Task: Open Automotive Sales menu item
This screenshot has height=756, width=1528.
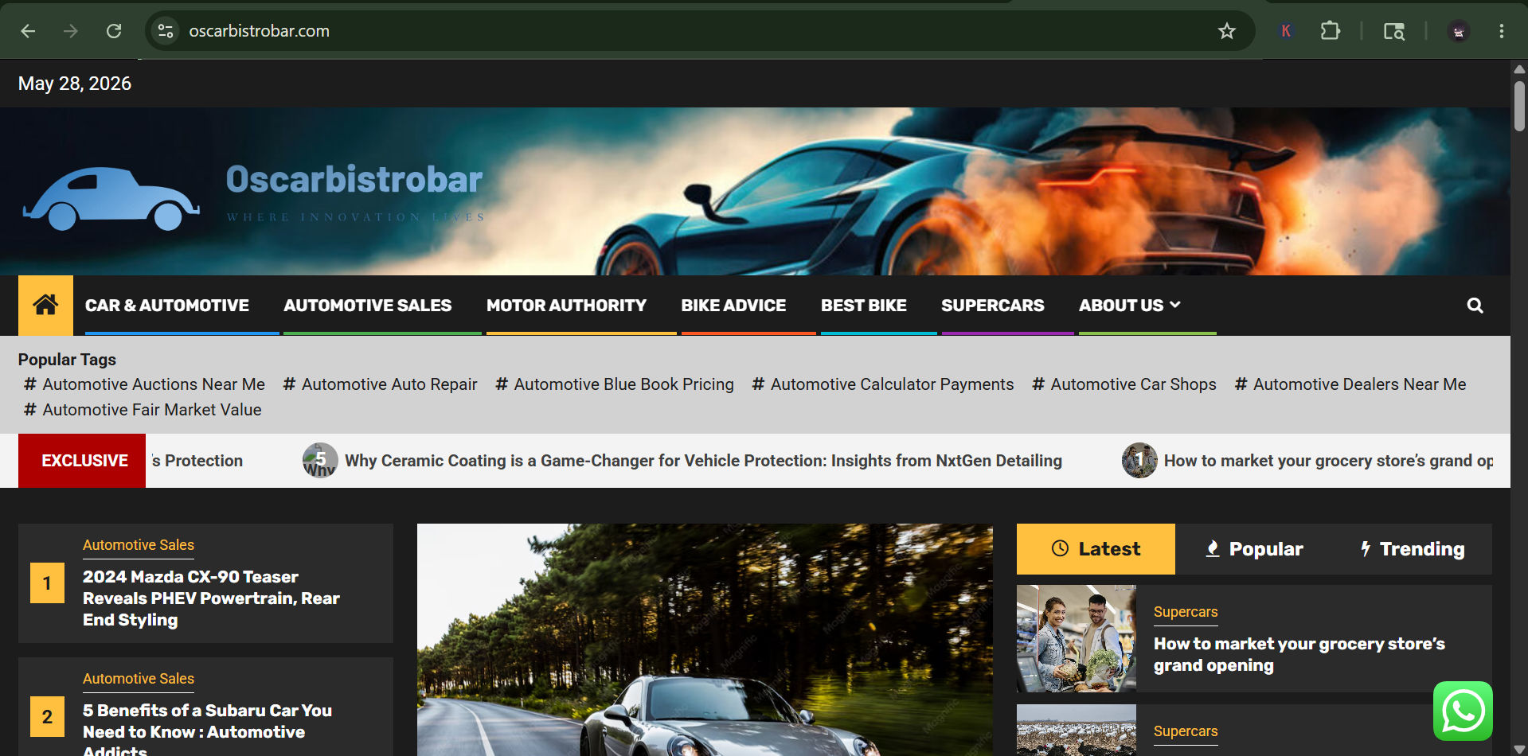Action: (368, 306)
